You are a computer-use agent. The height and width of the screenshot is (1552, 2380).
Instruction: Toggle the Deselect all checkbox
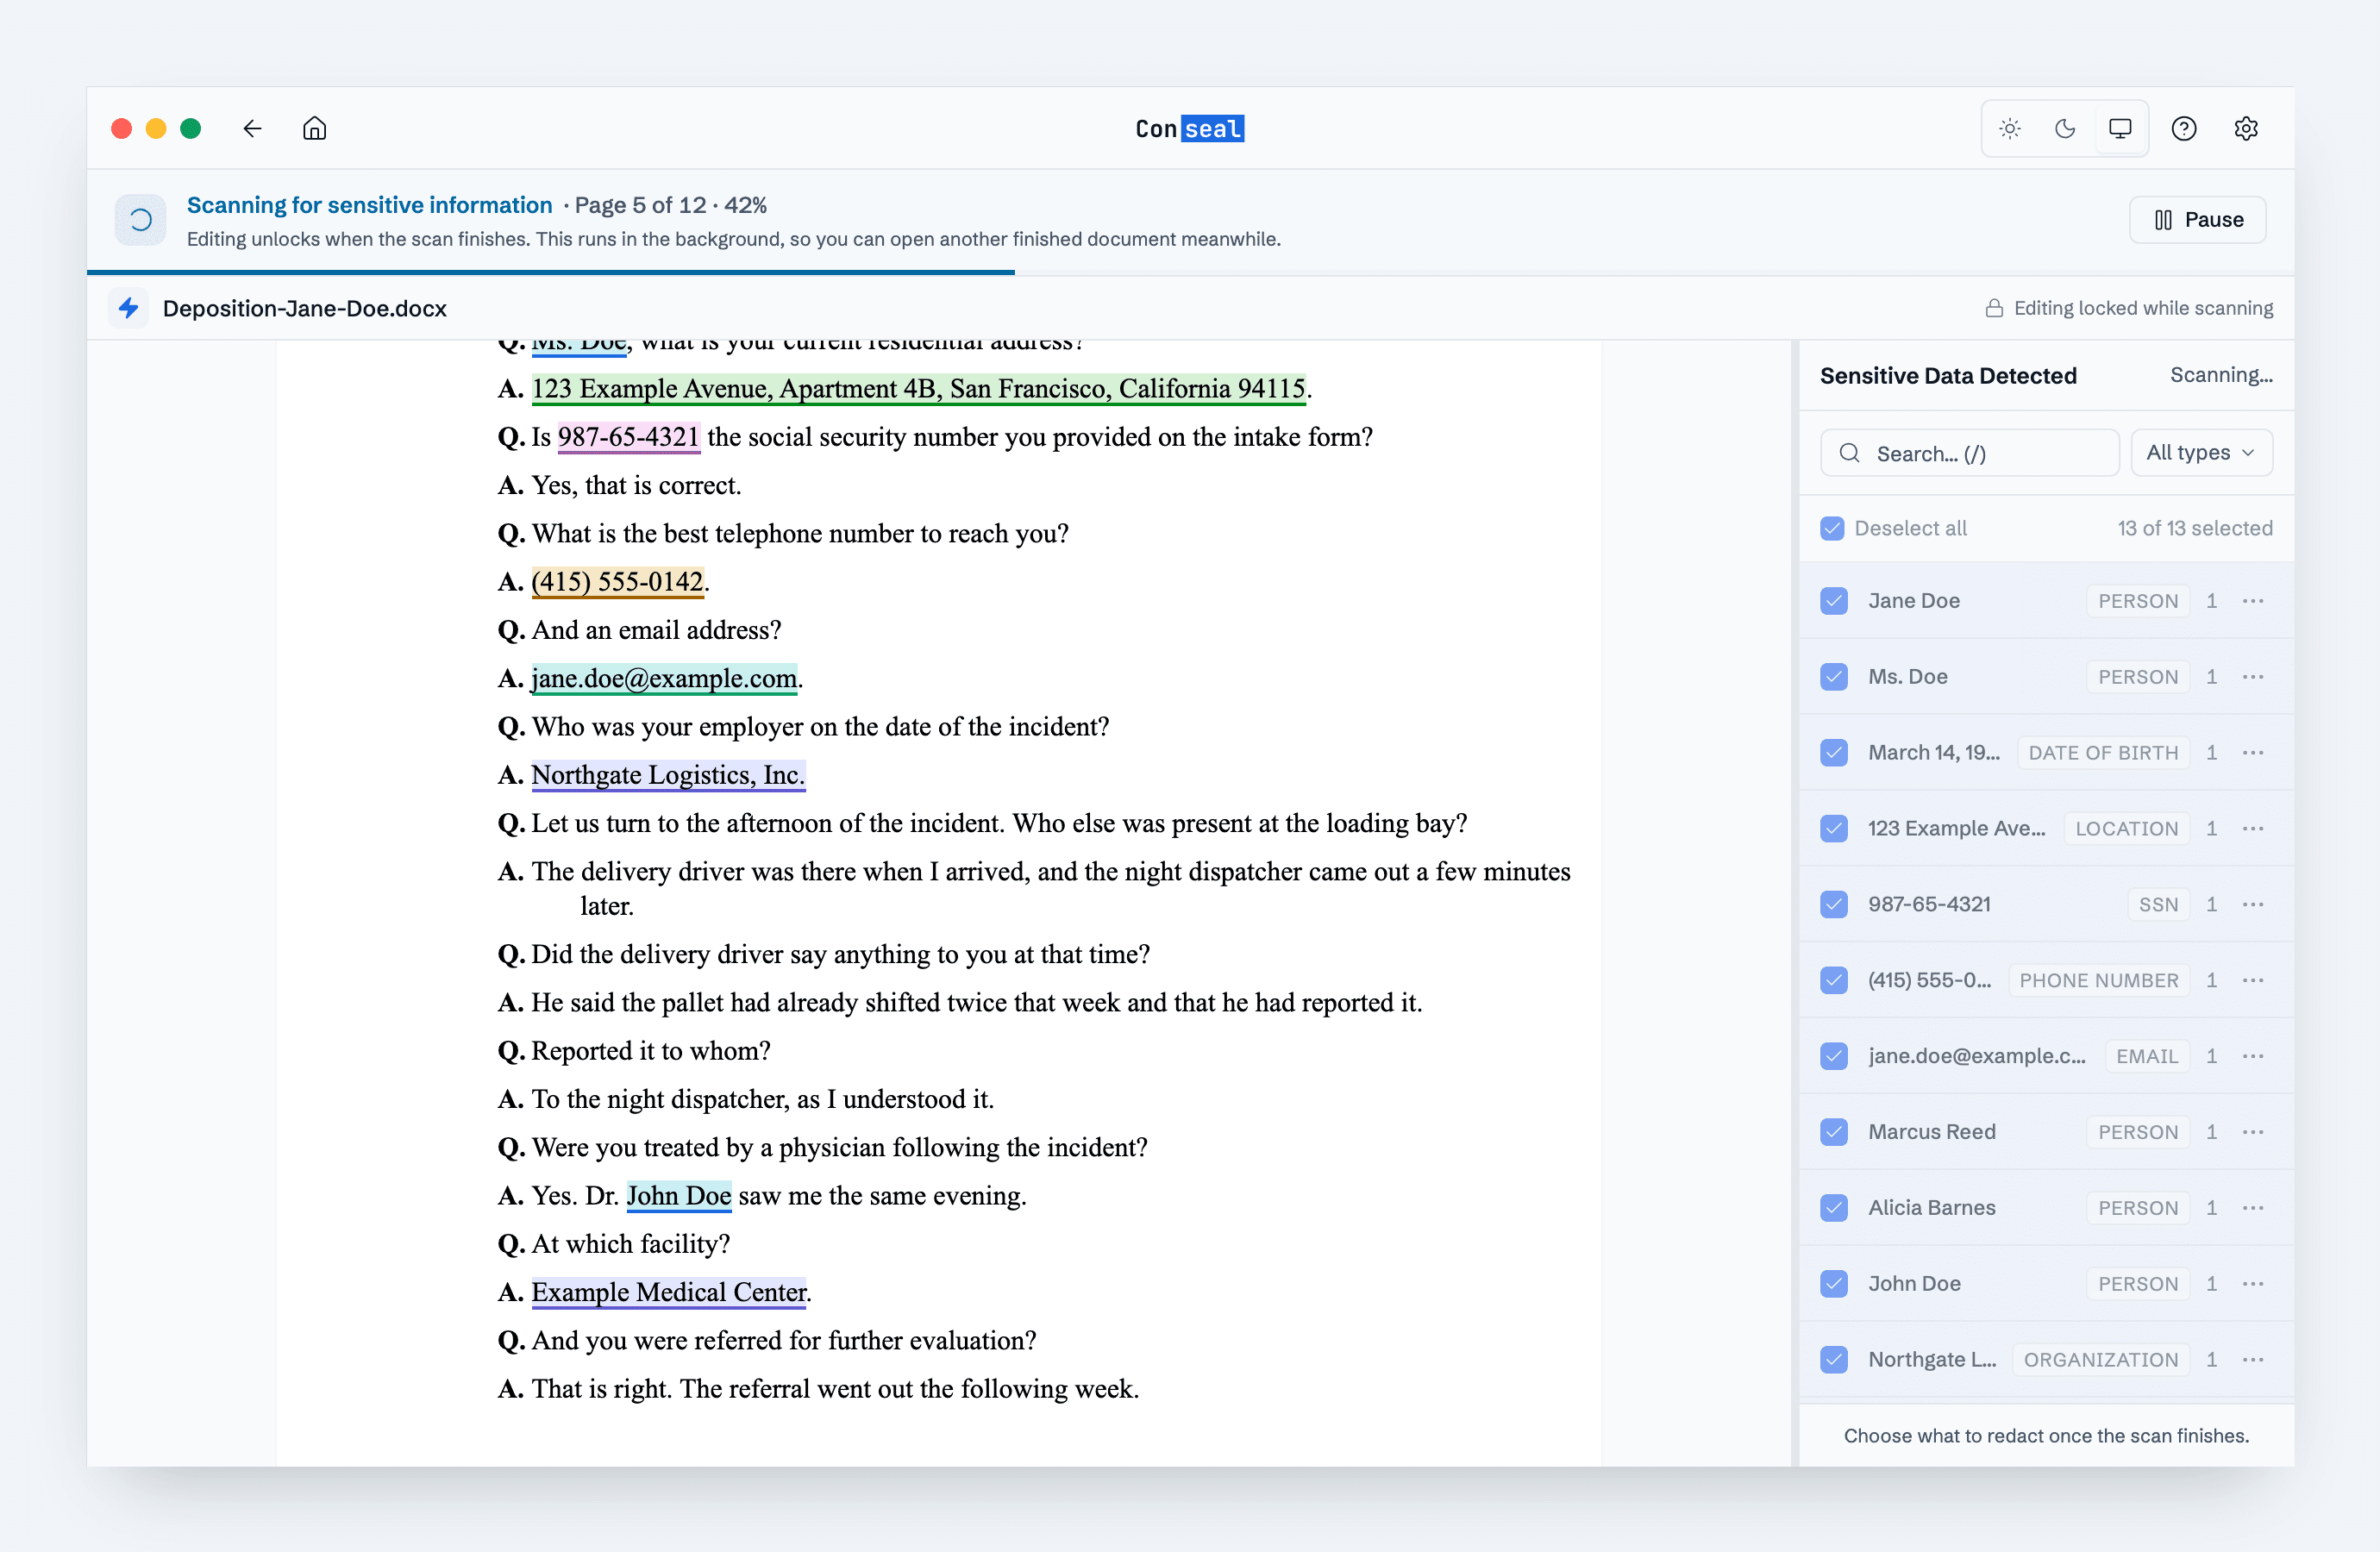tap(1832, 528)
